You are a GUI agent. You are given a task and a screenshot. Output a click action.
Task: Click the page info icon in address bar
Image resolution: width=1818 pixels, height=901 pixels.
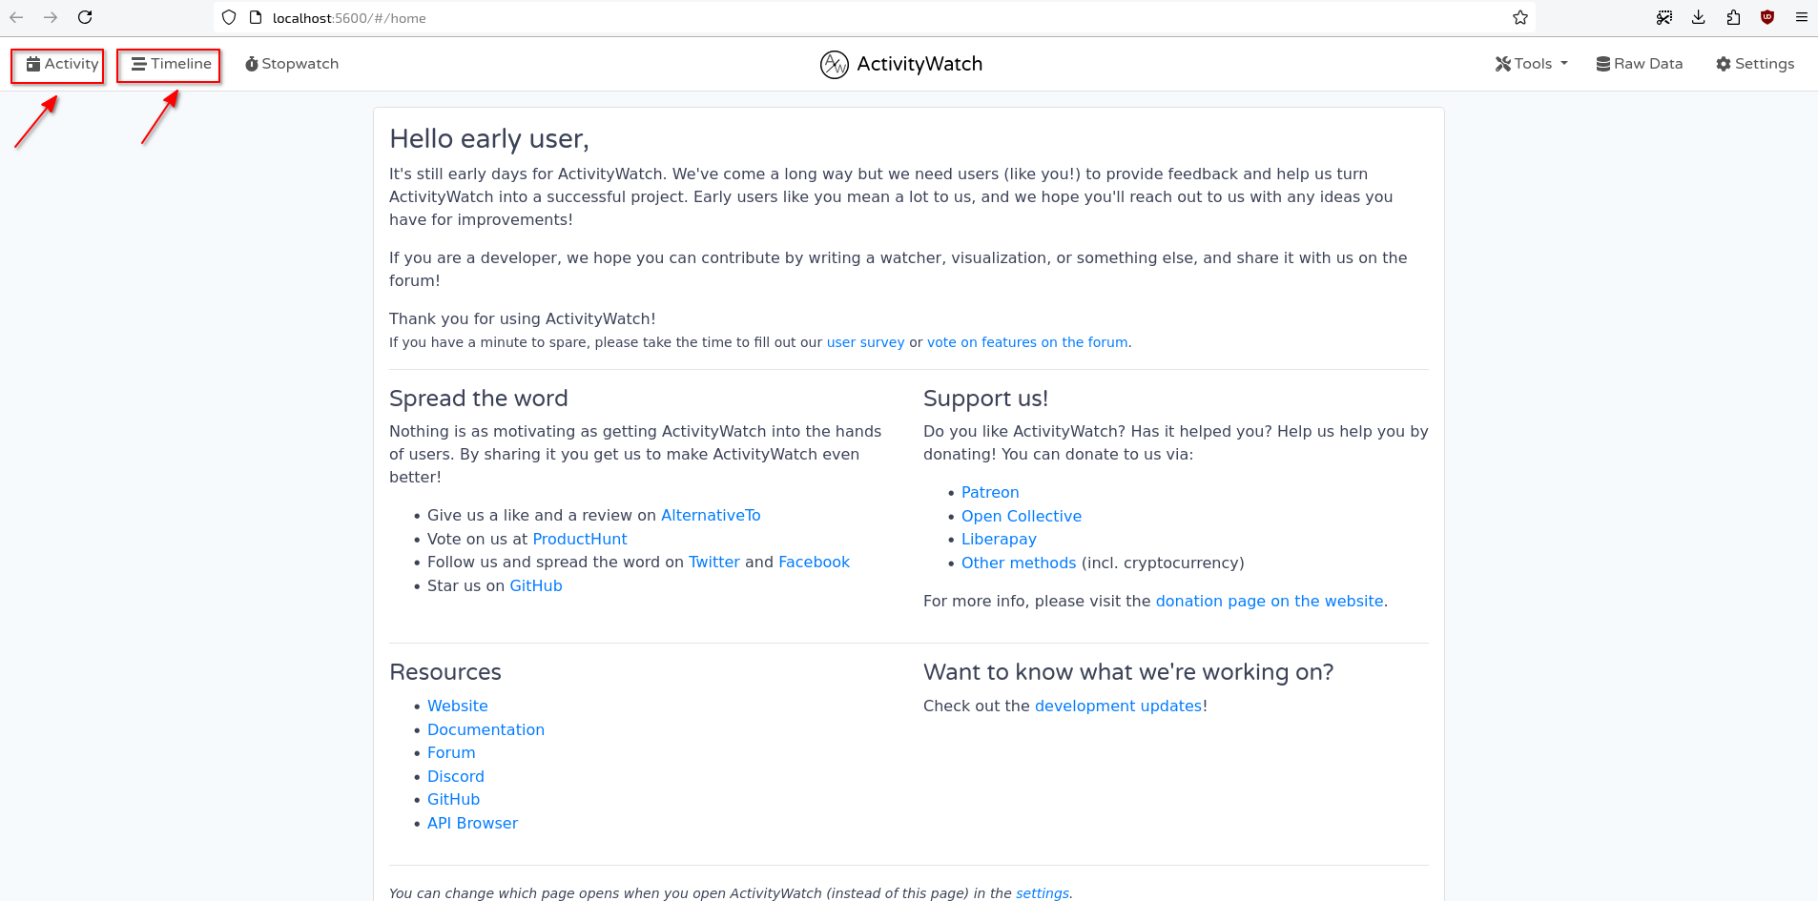click(x=256, y=17)
